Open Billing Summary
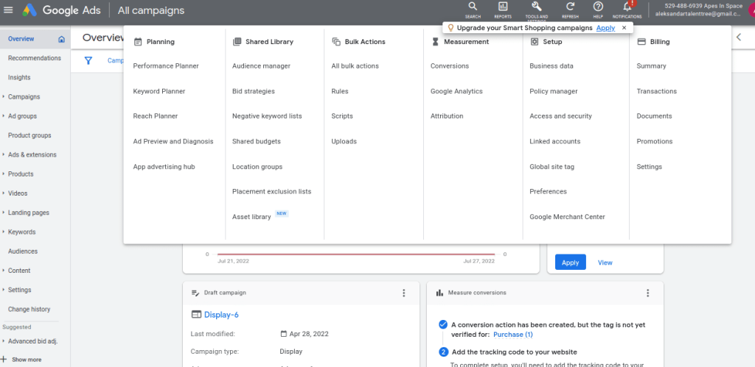Viewport: 755px width, 367px height. (651, 65)
